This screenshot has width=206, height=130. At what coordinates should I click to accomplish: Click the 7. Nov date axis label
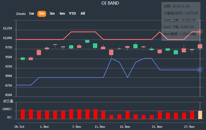[77, 127]
